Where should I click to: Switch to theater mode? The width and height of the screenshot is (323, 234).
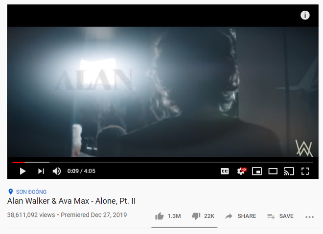273,171
